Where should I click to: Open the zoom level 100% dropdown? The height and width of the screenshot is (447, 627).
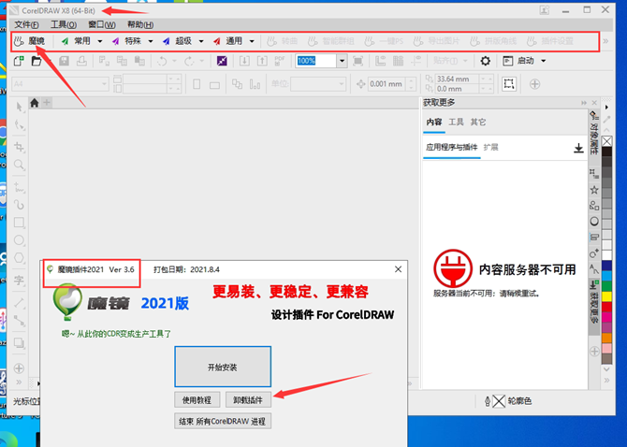click(343, 61)
